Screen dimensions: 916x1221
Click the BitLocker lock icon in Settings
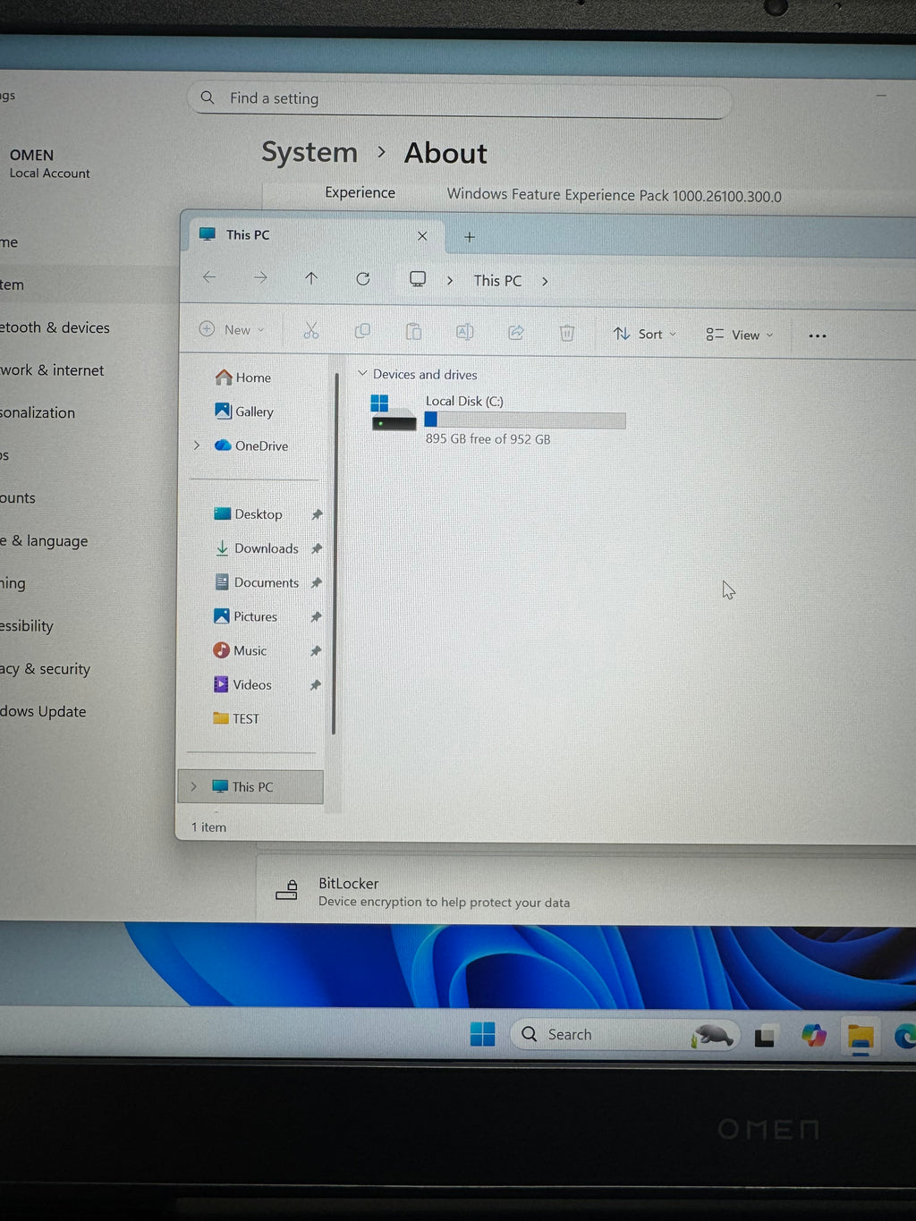[286, 890]
